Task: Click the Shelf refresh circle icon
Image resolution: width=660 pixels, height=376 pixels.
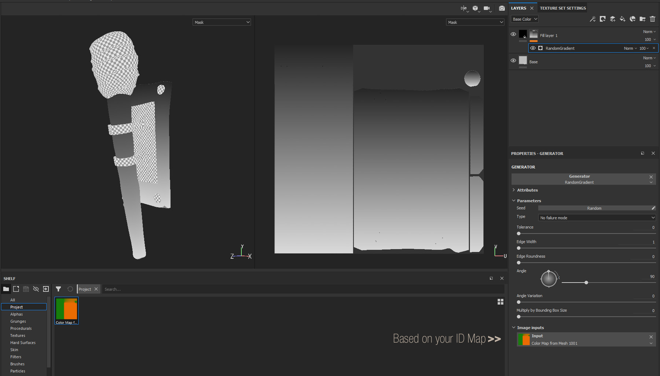Action: click(70, 289)
